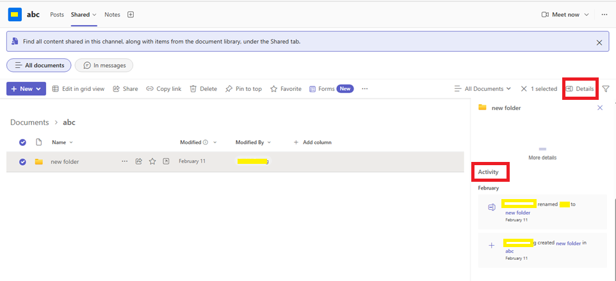
Task: Toggle the Details pane button
Action: point(580,89)
